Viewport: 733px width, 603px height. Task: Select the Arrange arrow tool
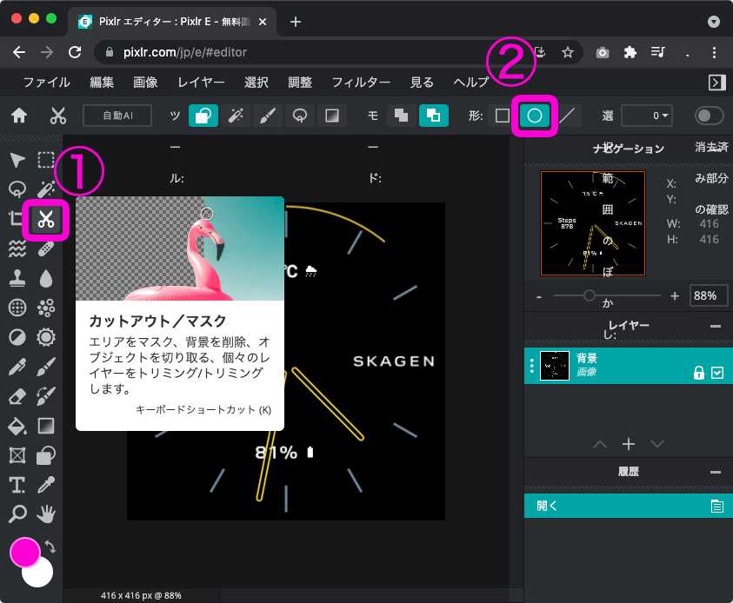(17, 160)
